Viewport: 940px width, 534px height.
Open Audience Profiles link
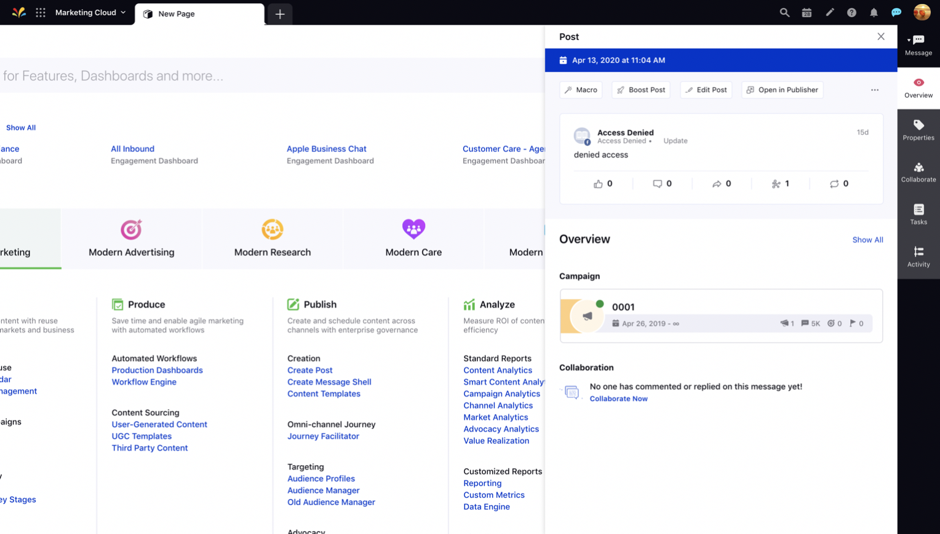321,479
